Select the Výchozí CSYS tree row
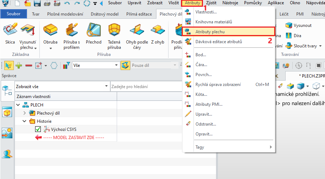Screen dimensions: 325x179 [66, 129]
